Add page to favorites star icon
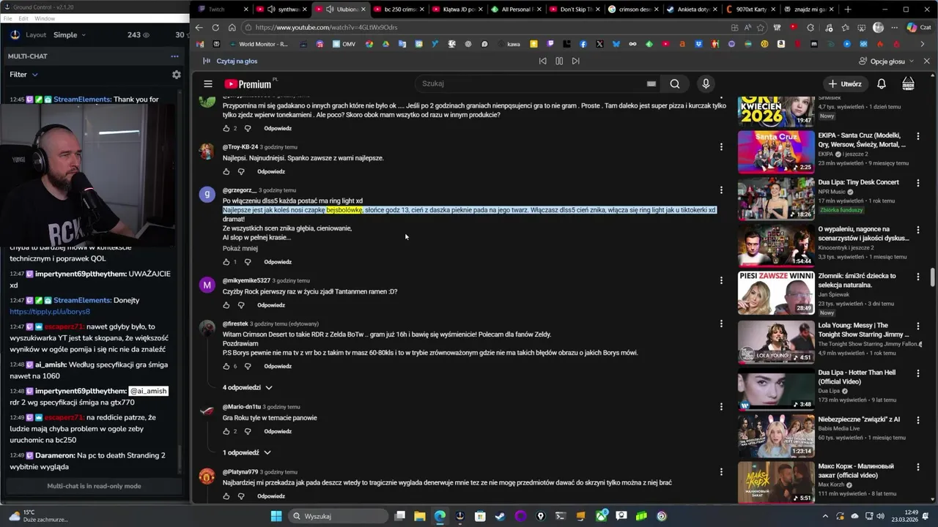Viewport: 938px width, 527px height. pyautogui.click(x=760, y=27)
